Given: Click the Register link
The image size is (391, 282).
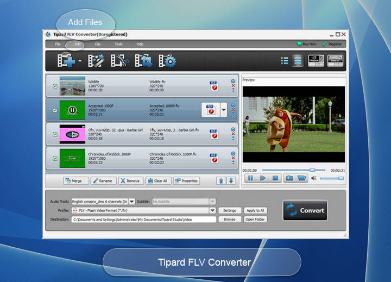Looking at the screenshot, I should 332,44.
